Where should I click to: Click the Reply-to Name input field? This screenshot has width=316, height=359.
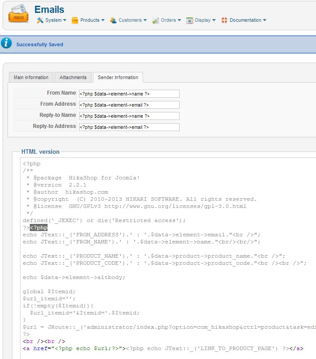click(x=129, y=116)
